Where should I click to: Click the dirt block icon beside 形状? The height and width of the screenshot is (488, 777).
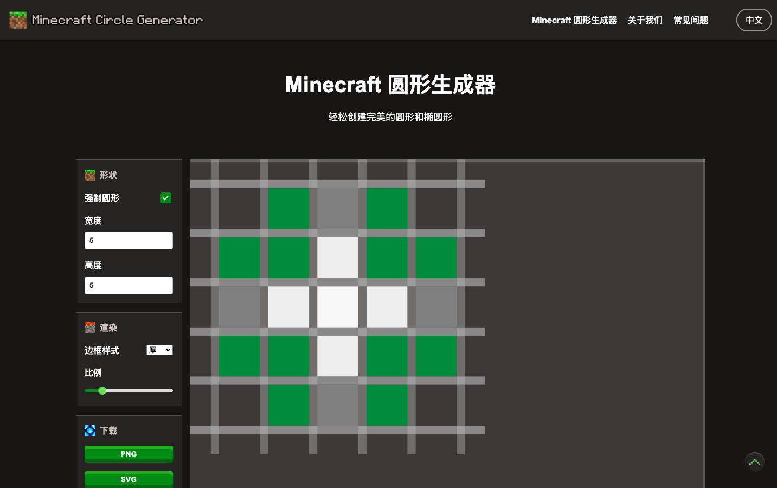(x=90, y=175)
